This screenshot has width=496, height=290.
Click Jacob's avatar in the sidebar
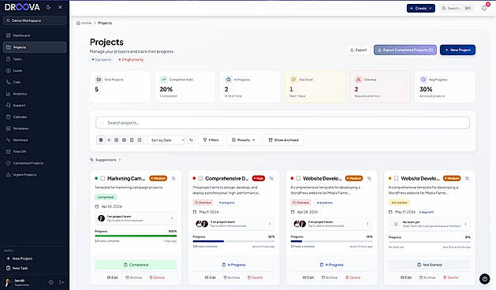tap(8, 282)
